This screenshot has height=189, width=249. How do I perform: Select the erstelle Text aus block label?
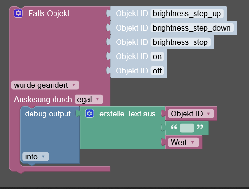pyautogui.click(x=127, y=114)
